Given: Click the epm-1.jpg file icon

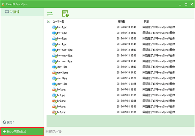Looking at the screenshot, I should (x=54, y=67).
